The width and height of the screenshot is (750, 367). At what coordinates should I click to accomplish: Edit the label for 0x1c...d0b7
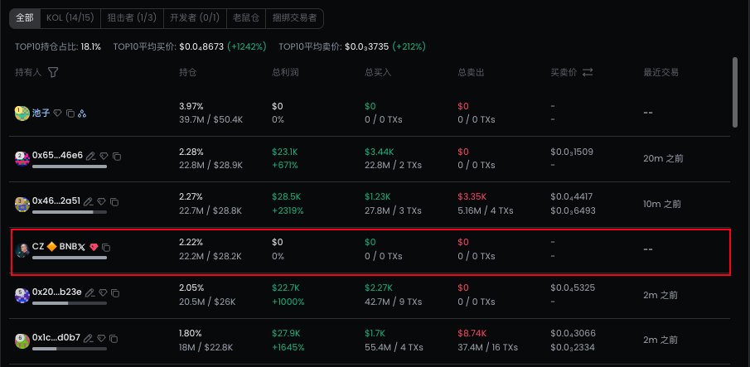coord(89,338)
